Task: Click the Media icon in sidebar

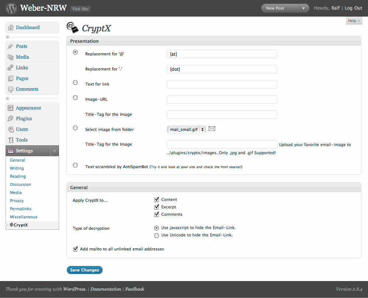Action: (11, 57)
